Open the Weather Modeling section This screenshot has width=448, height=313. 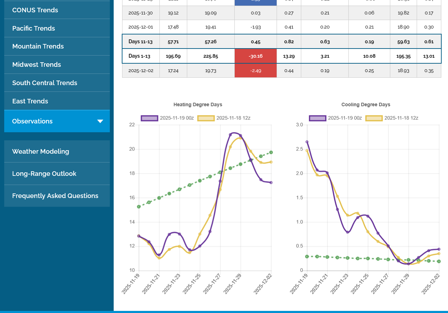pos(41,152)
